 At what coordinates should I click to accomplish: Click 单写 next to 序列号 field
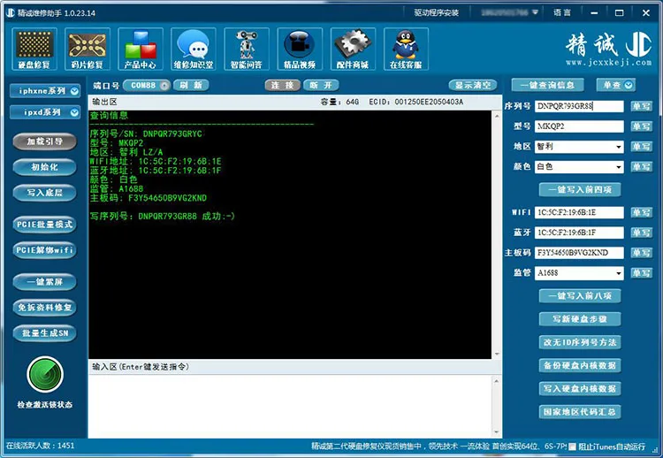642,107
